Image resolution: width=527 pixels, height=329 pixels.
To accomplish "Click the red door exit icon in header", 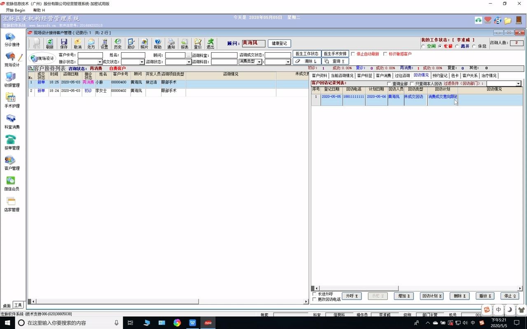I will click(519, 20).
